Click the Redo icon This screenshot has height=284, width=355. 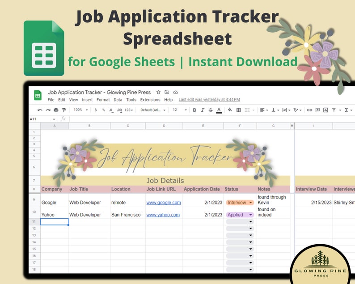[x=48, y=110]
